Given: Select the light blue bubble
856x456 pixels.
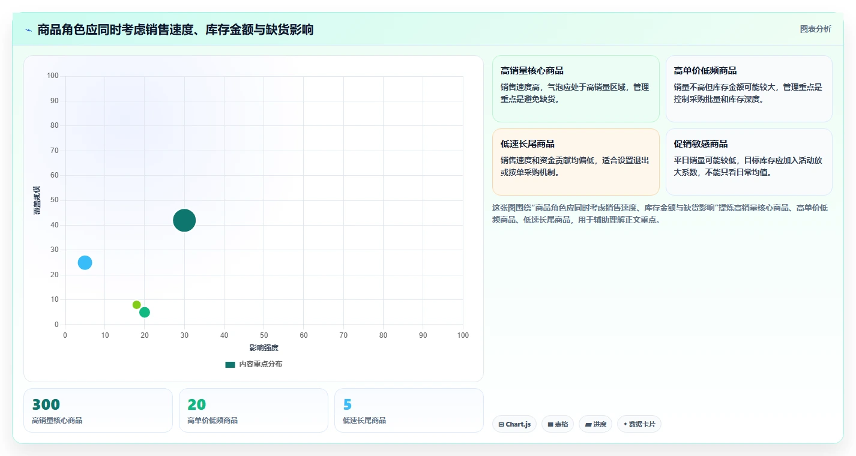Looking at the screenshot, I should tap(85, 262).
